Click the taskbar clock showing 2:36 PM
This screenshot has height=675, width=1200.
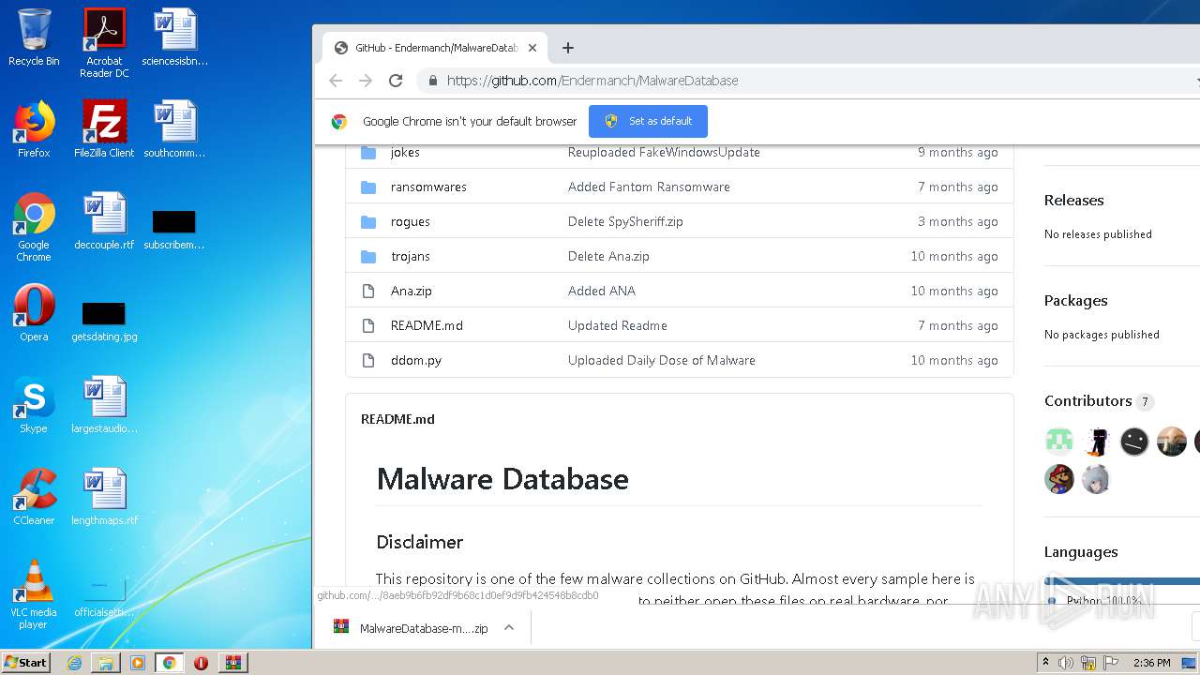(x=1151, y=663)
